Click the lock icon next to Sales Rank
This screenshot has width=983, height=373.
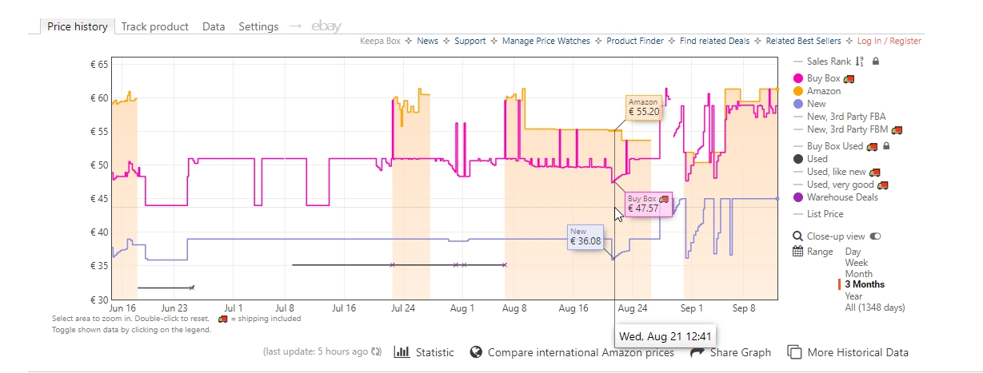click(875, 62)
